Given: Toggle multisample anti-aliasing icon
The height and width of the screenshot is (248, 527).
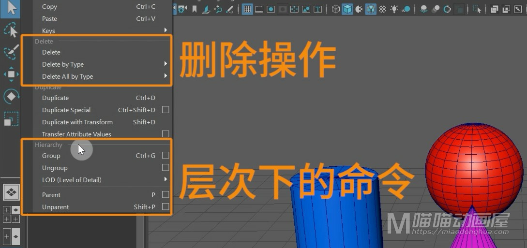Looking at the screenshot, I should coord(447,9).
